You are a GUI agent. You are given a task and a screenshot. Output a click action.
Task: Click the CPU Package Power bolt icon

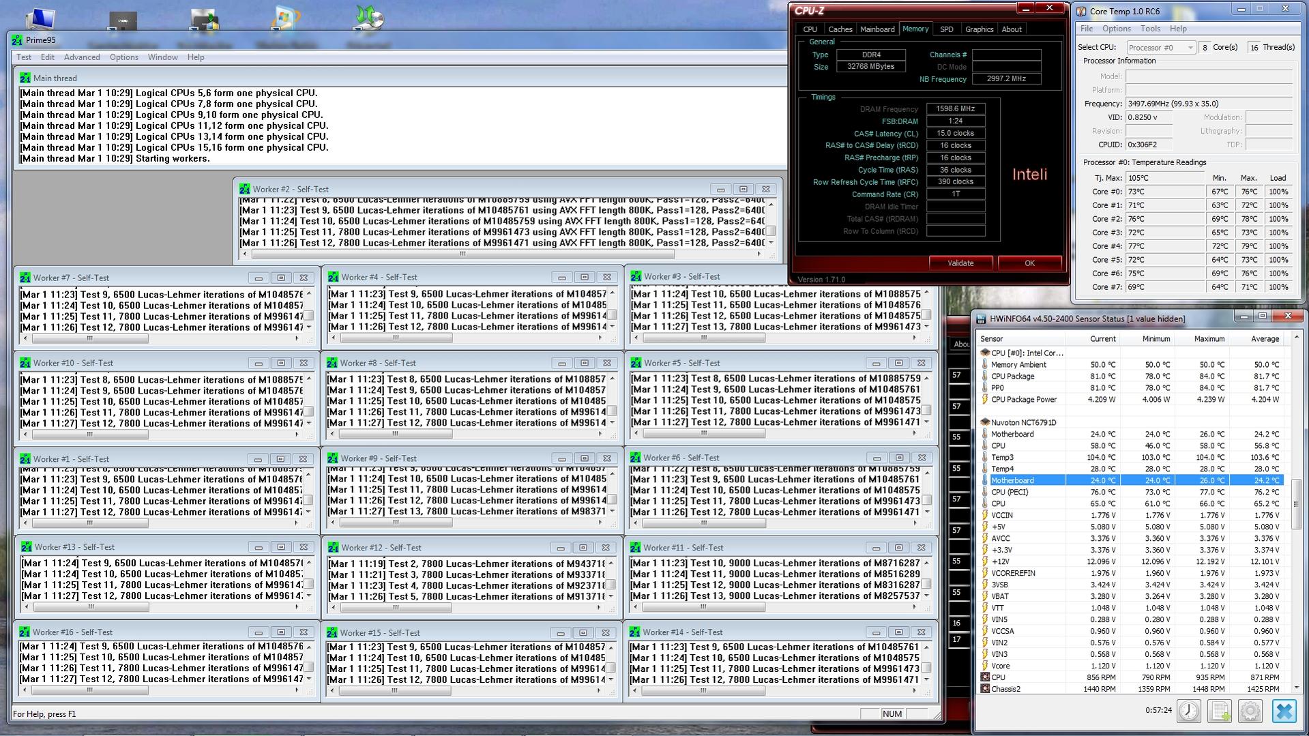click(x=985, y=399)
